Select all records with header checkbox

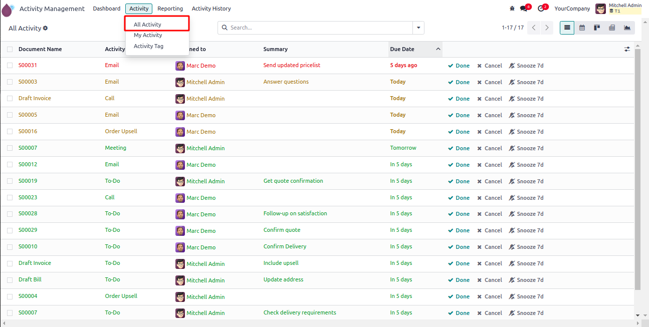click(10, 49)
